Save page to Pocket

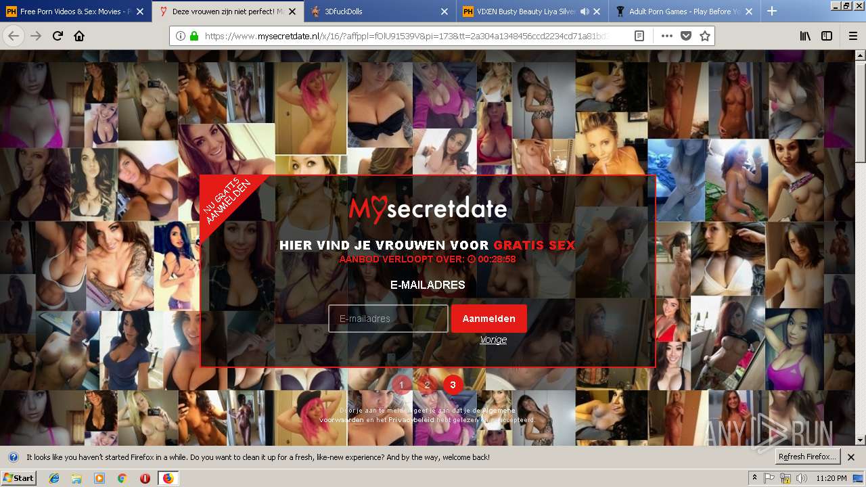pyautogui.click(x=685, y=36)
